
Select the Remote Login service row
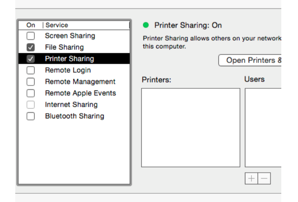pyautogui.click(x=74, y=70)
